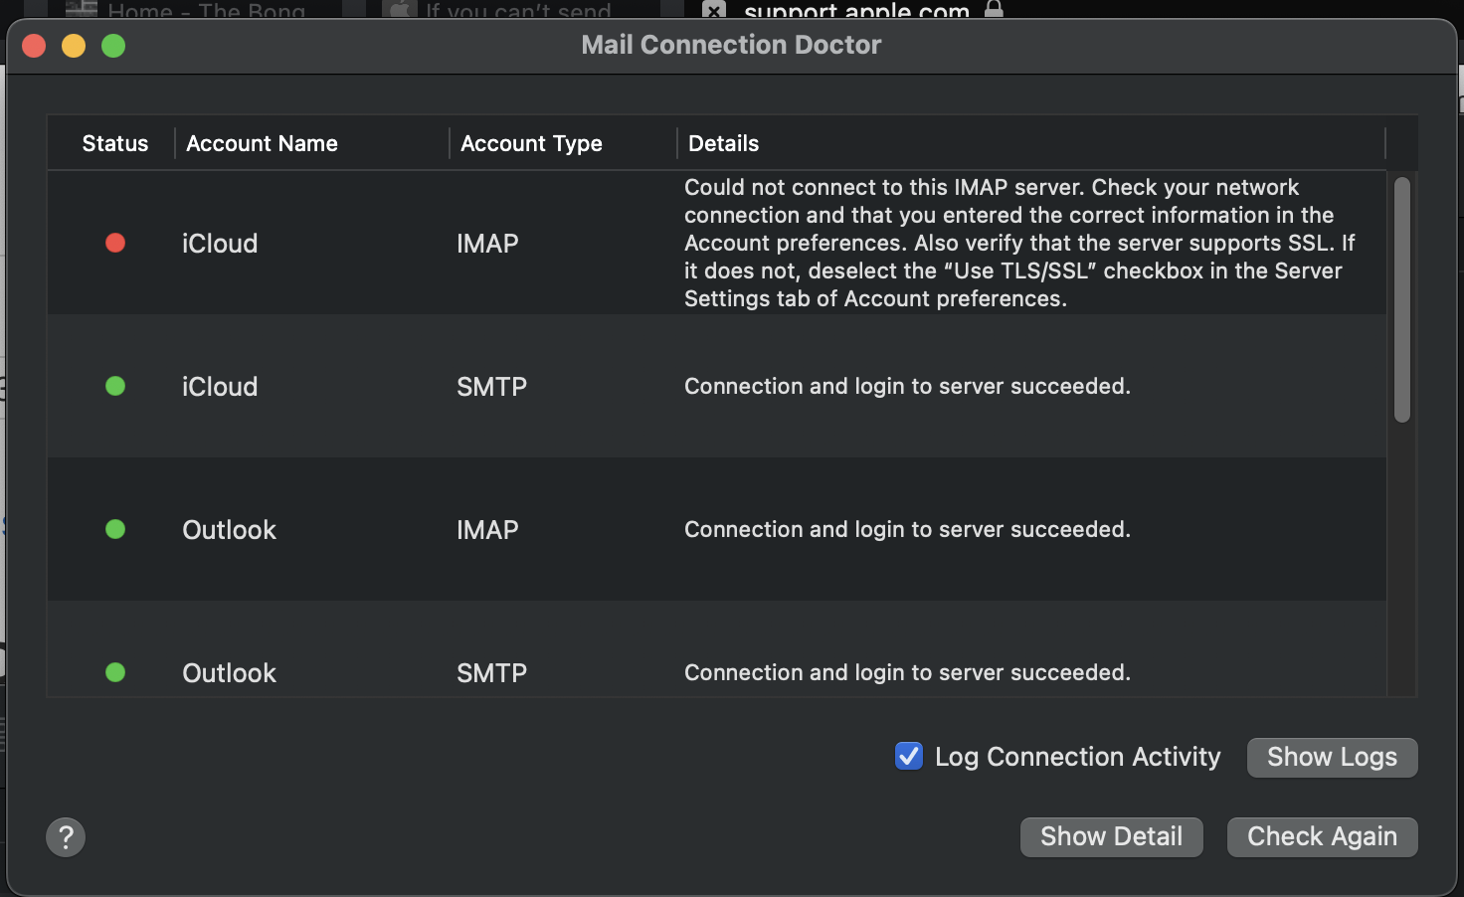Click the green status dot for iCloud SMTP
Viewport: 1464px width, 897px height.
[x=115, y=386]
